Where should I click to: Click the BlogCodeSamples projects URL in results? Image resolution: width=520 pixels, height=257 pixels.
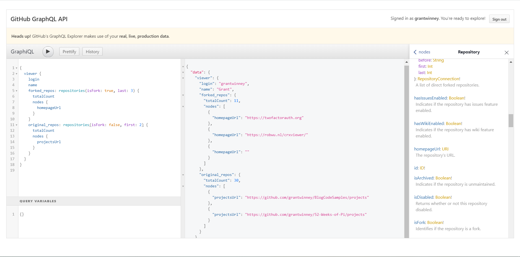coord(307,198)
